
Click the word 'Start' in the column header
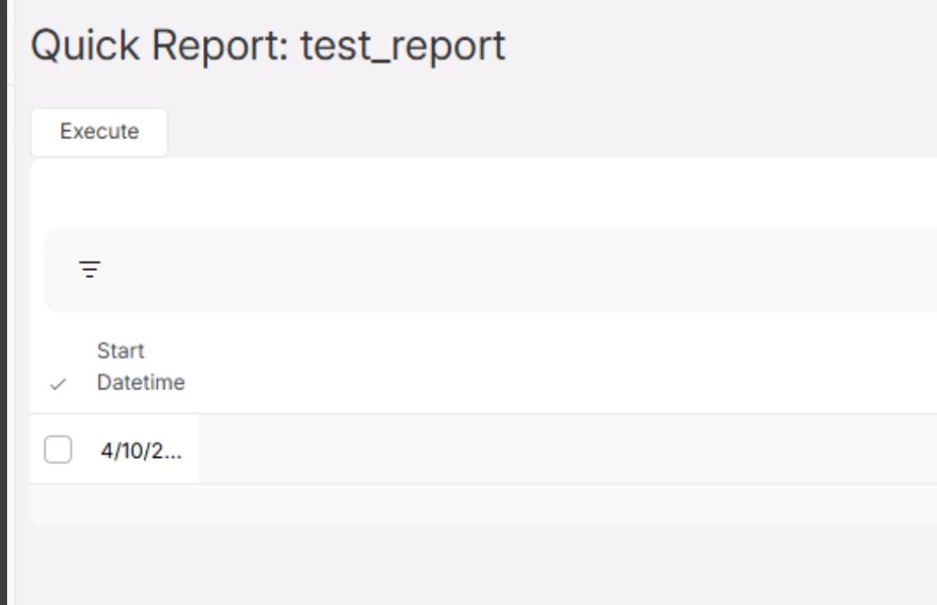click(120, 350)
